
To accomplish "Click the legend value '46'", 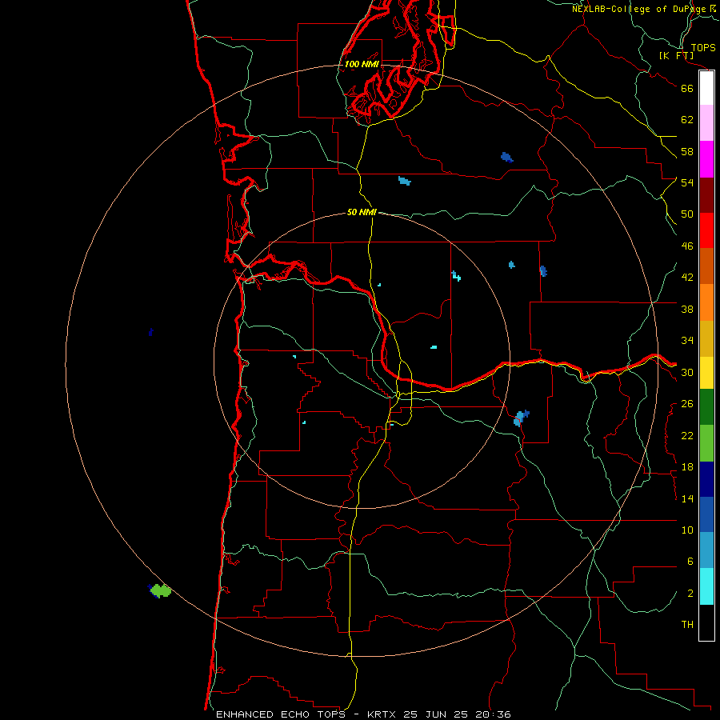I will [687, 246].
